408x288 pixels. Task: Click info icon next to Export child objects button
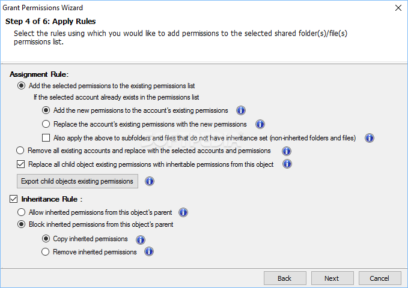(x=150, y=181)
